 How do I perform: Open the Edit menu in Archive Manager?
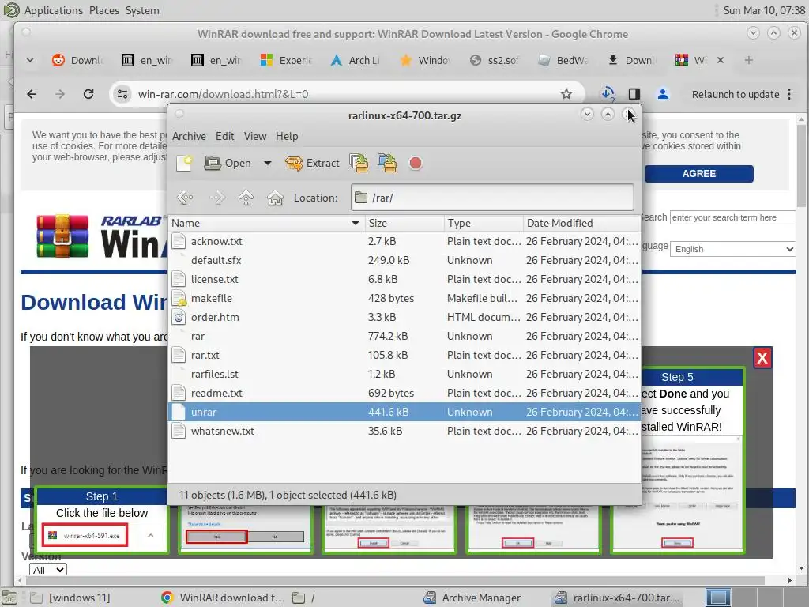[x=224, y=136]
